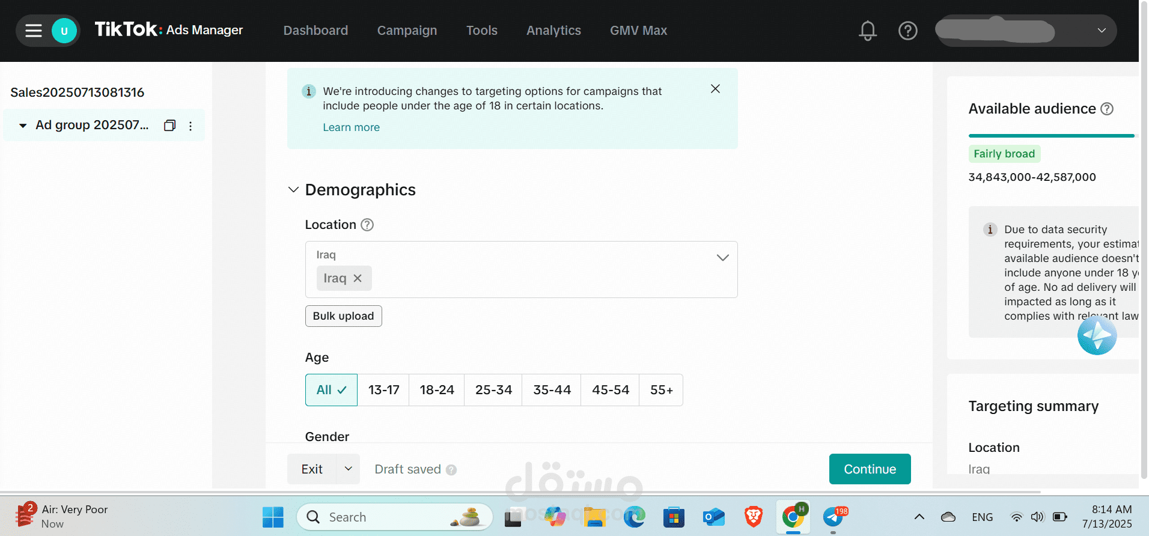Open the clock showing 8:14 AM

point(1107,517)
